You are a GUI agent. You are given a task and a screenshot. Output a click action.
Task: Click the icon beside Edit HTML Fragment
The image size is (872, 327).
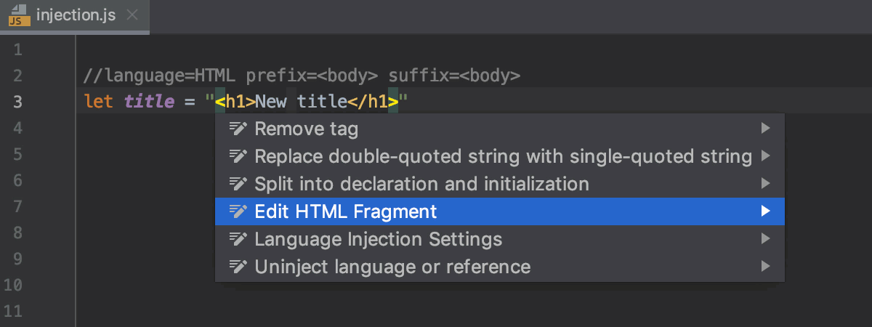click(x=238, y=211)
